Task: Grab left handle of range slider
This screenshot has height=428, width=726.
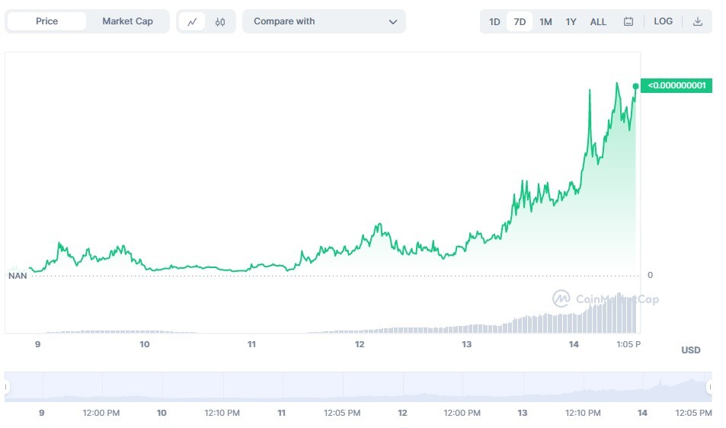Action: point(6,387)
